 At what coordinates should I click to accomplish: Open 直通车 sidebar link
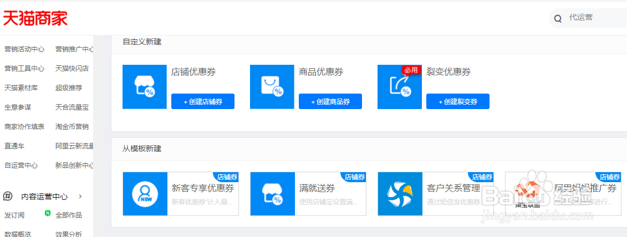pyautogui.click(x=14, y=146)
